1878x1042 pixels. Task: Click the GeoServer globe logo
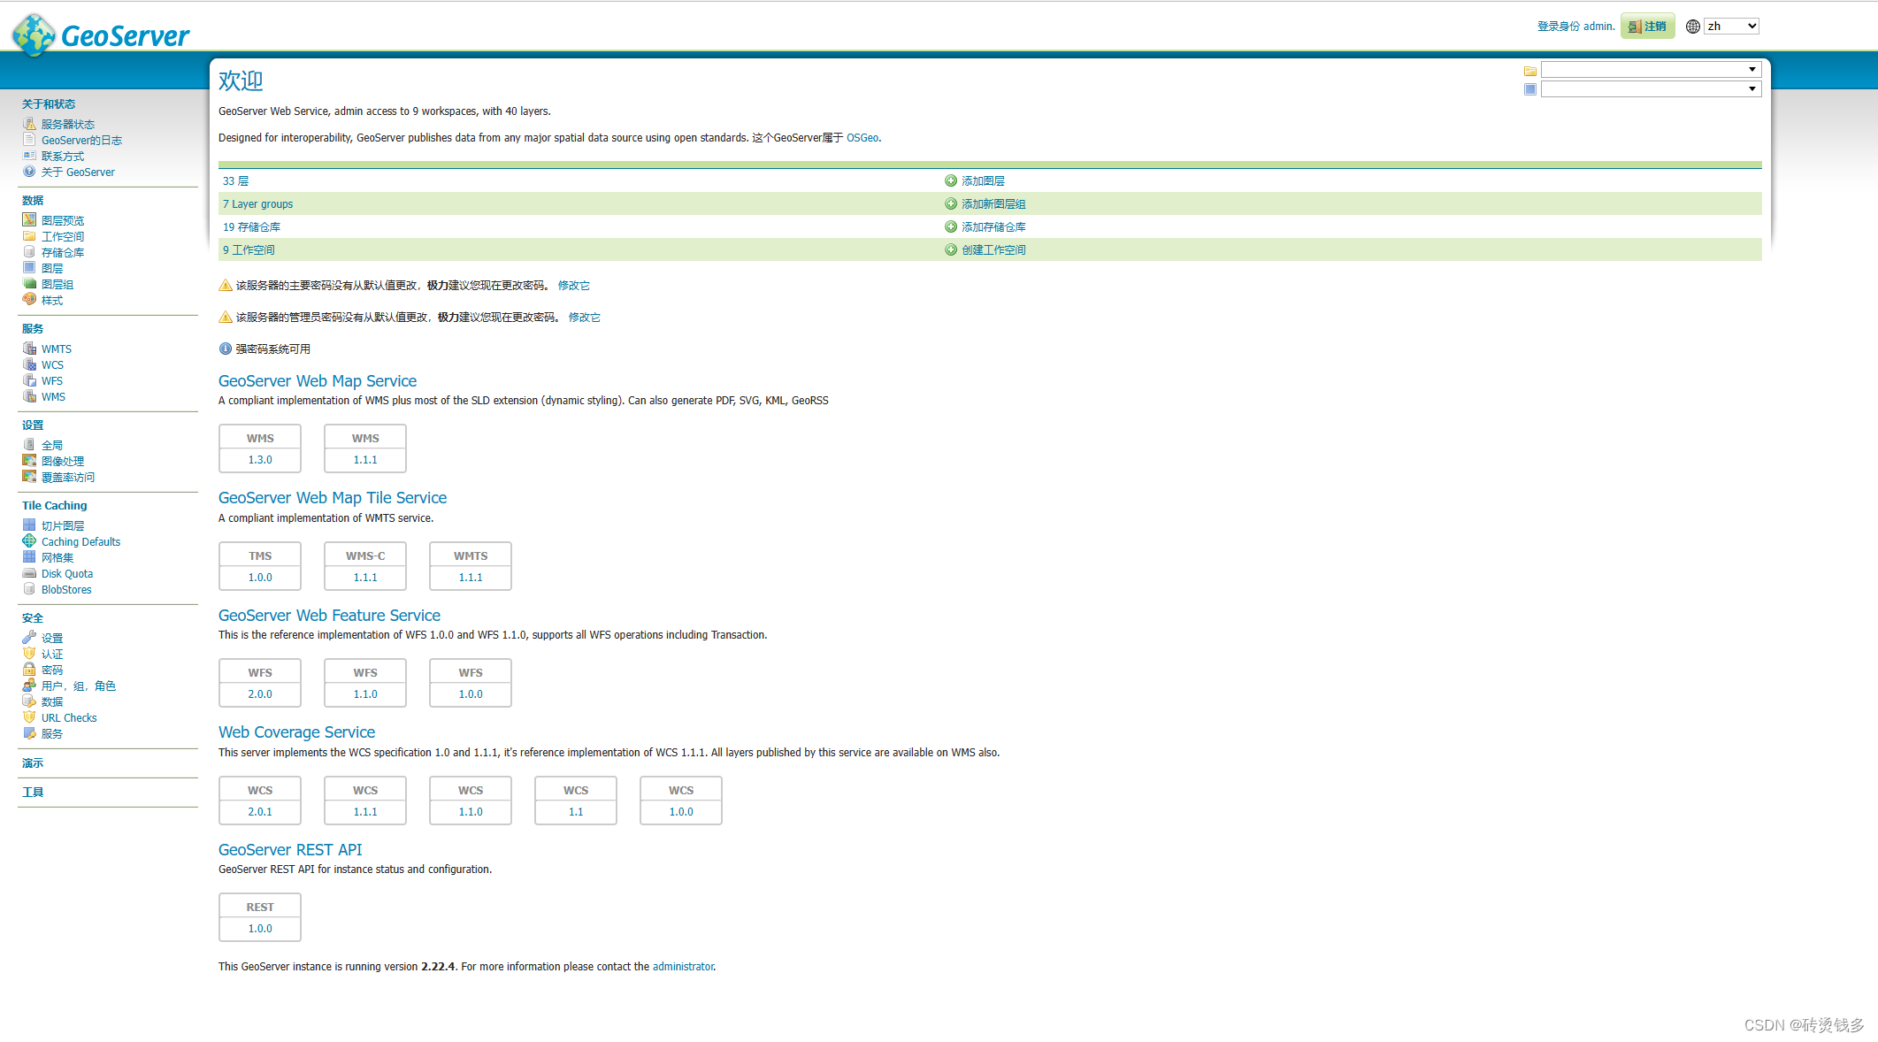pos(34,35)
